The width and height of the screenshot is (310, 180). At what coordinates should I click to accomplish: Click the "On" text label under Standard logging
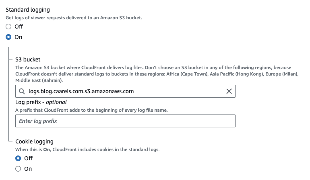(x=19, y=37)
